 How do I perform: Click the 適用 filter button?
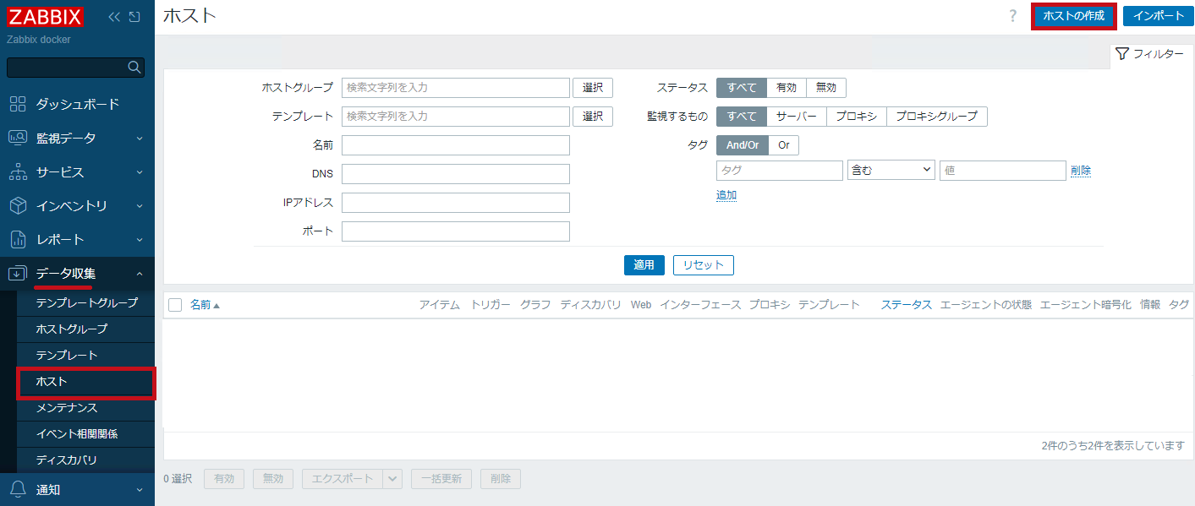(644, 265)
